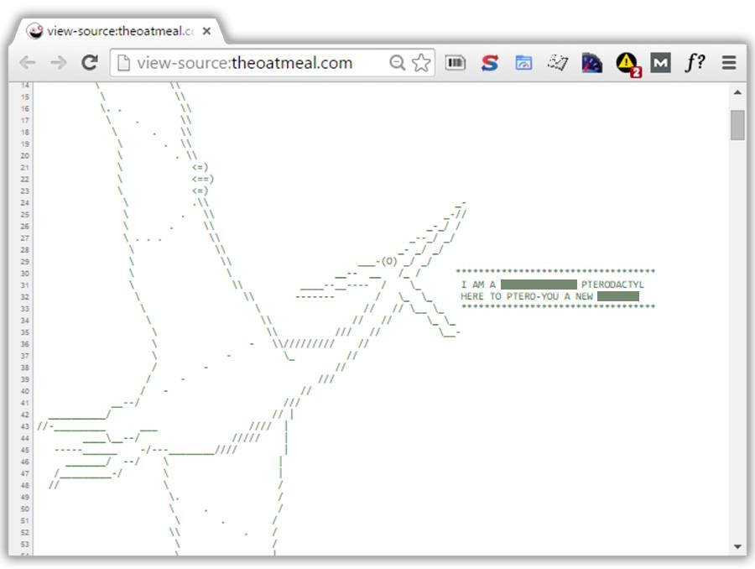Open the yellow warning extension with badge 2

[627, 64]
